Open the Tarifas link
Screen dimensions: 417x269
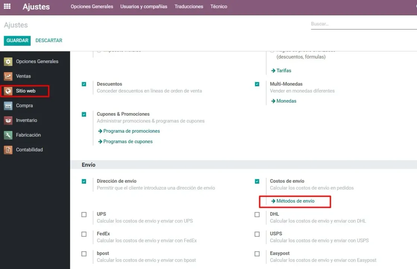284,71
